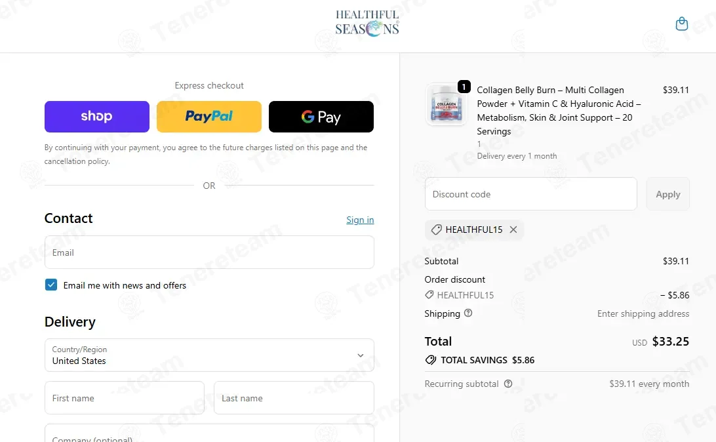This screenshot has height=442, width=716.
Task: Pay with Shop express checkout
Action: pyautogui.click(x=97, y=117)
